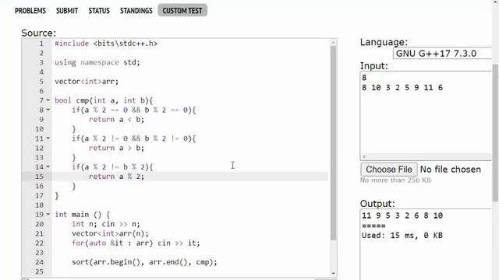Click the page vertical scrollbar thumb

(x=495, y=133)
